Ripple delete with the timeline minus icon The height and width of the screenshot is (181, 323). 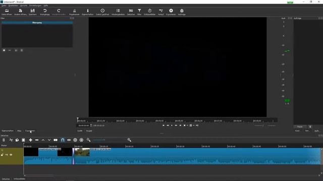click(x=37, y=140)
